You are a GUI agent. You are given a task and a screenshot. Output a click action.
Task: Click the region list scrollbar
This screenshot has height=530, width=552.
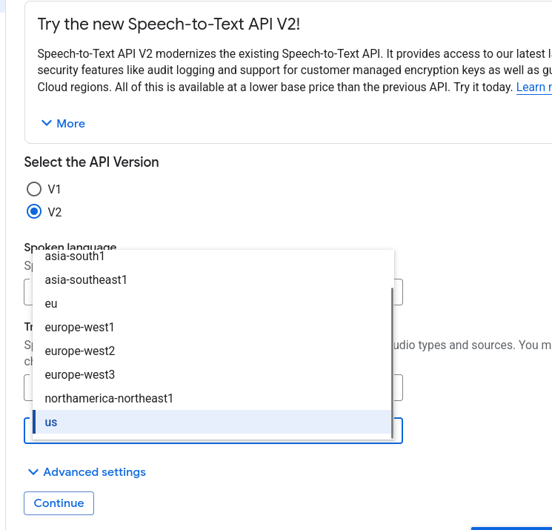(x=391, y=356)
